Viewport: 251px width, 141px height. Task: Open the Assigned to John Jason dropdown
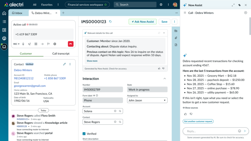(x=147, y=100)
